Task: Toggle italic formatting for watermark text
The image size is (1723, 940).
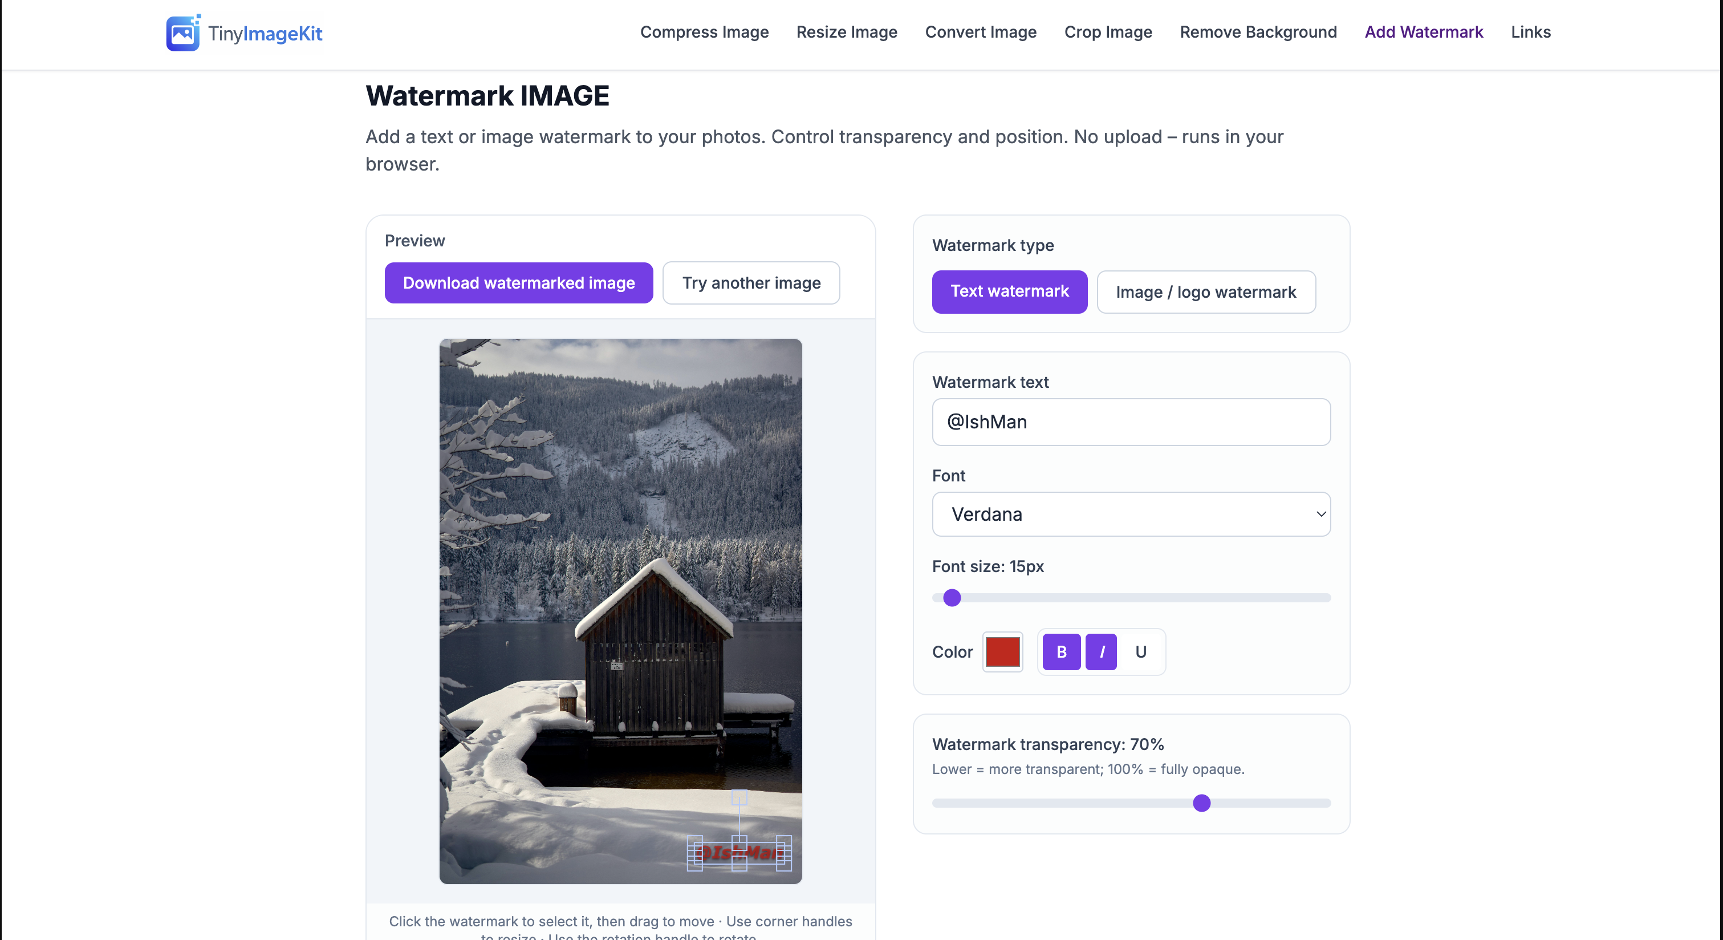Action: tap(1101, 651)
